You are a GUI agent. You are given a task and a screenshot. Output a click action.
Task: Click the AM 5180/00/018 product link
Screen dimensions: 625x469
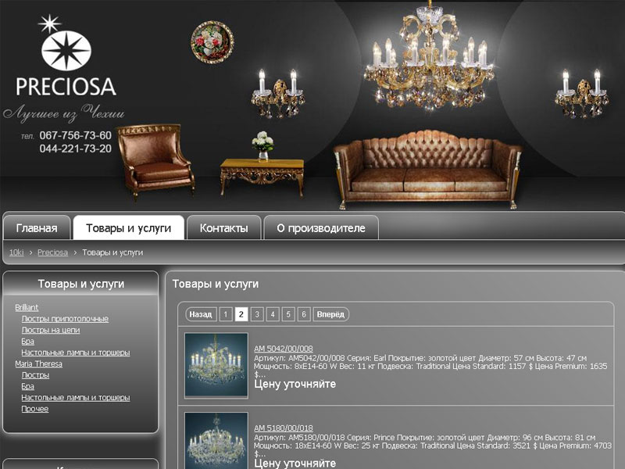pos(284,428)
